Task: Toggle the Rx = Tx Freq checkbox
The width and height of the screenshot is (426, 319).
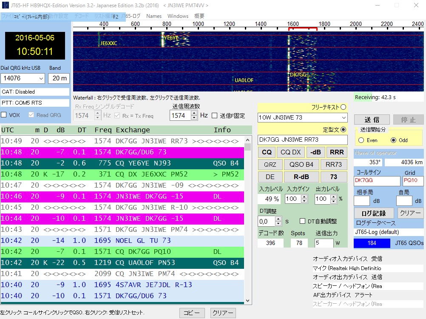Action: [117, 116]
